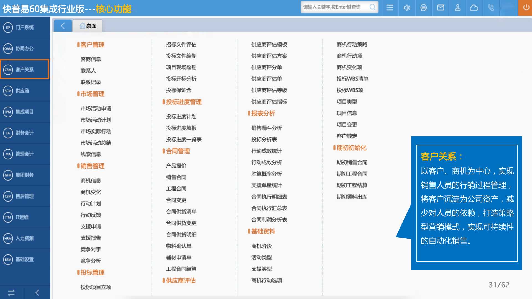Open the 客商信息 link
Image resolution: width=532 pixels, height=299 pixels.
tap(91, 59)
